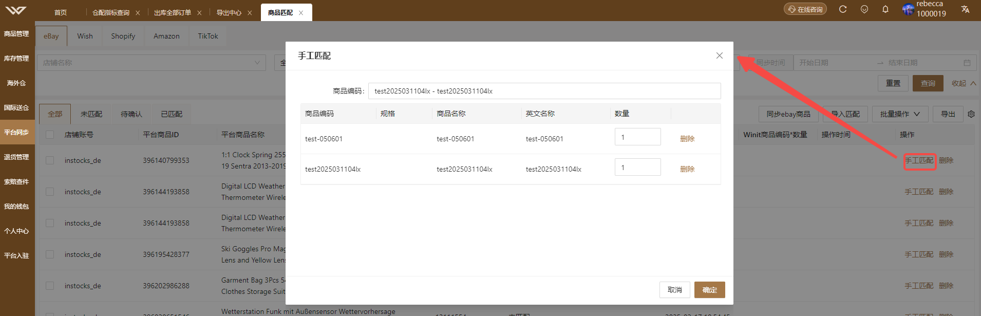Screen dimensions: 981x316
Task: Click 确定 to confirm matching
Action: click(x=710, y=290)
